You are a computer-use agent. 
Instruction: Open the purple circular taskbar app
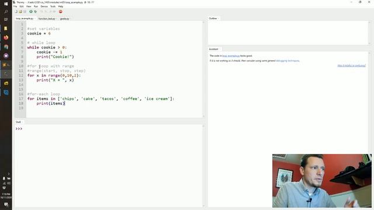pos(6,56)
